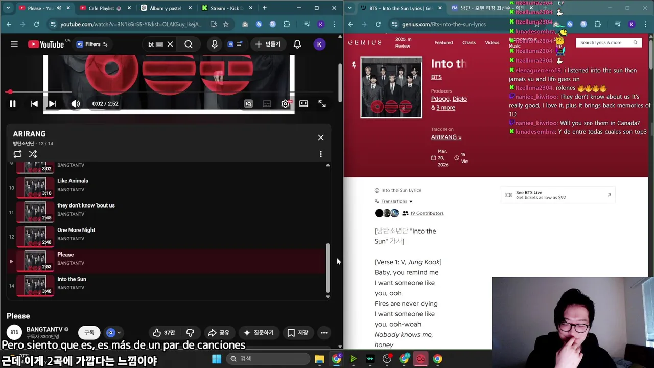
Task: Open more actions under the video
Action: click(324, 333)
